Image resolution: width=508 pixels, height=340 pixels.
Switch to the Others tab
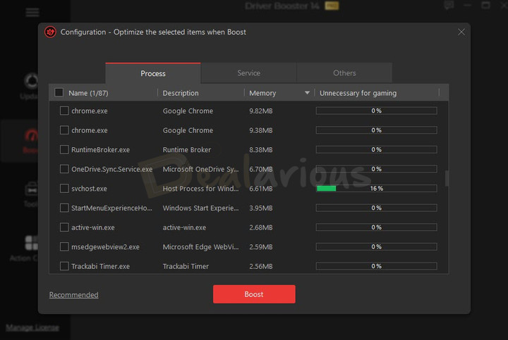[x=344, y=73]
